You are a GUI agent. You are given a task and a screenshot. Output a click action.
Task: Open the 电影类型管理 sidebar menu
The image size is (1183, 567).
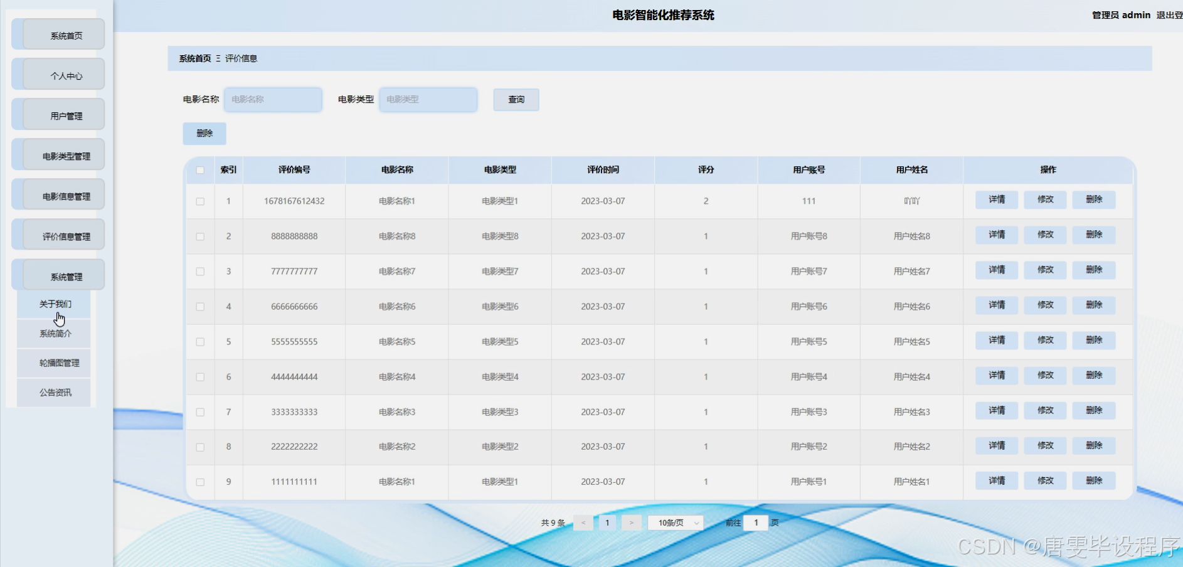(x=58, y=155)
